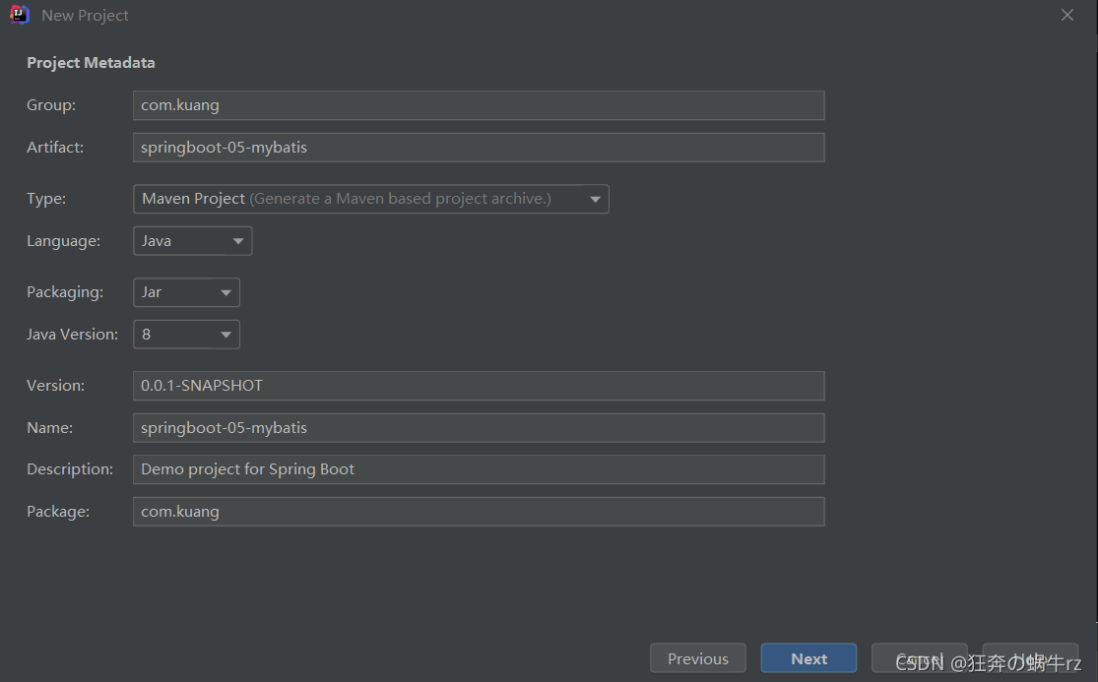Click the Group: label
This screenshot has height=682, width=1098.
[x=51, y=105]
